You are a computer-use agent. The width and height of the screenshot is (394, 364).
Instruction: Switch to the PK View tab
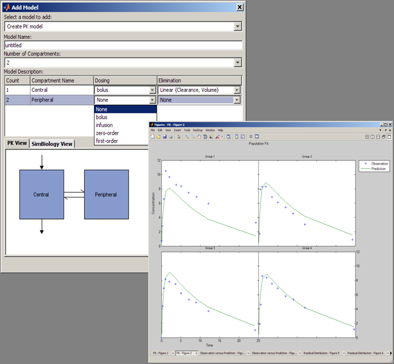[x=17, y=143]
